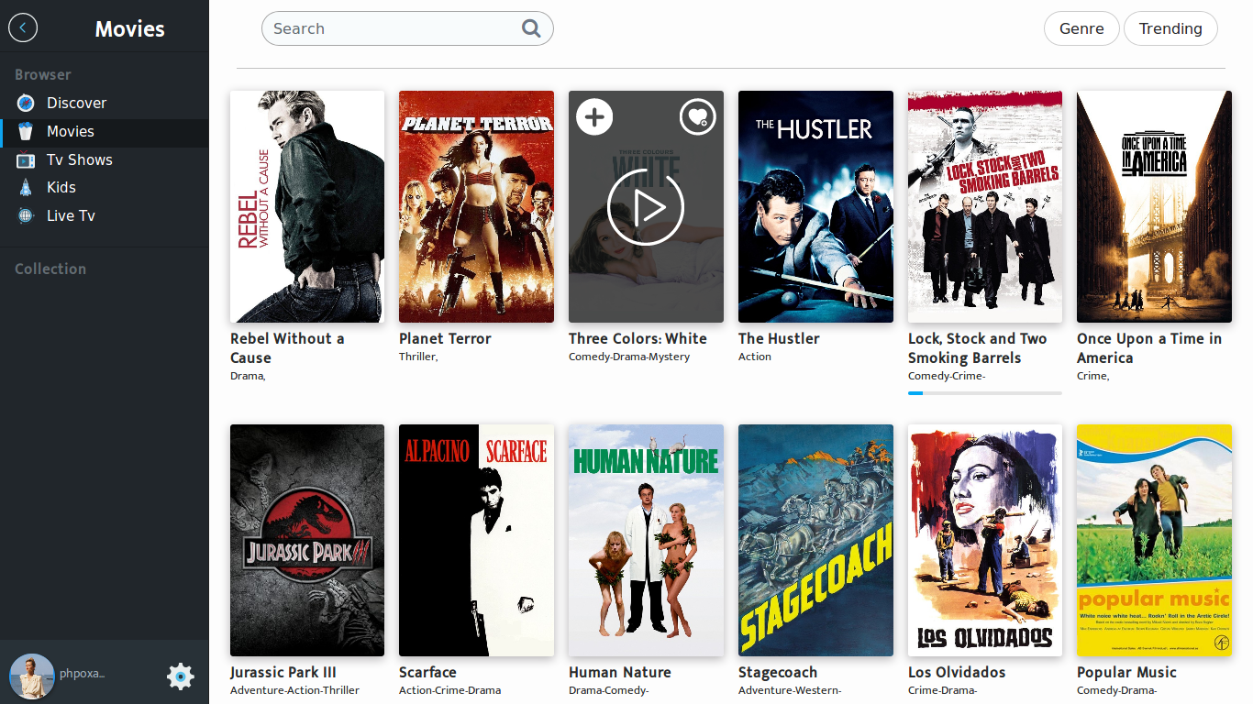The image size is (1253, 704).
Task: Open settings with the gear icon
Action: pyautogui.click(x=181, y=676)
